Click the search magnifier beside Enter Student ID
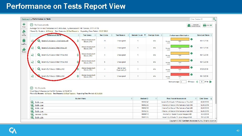Screen dimensions: 242x136 coord(214,19)
